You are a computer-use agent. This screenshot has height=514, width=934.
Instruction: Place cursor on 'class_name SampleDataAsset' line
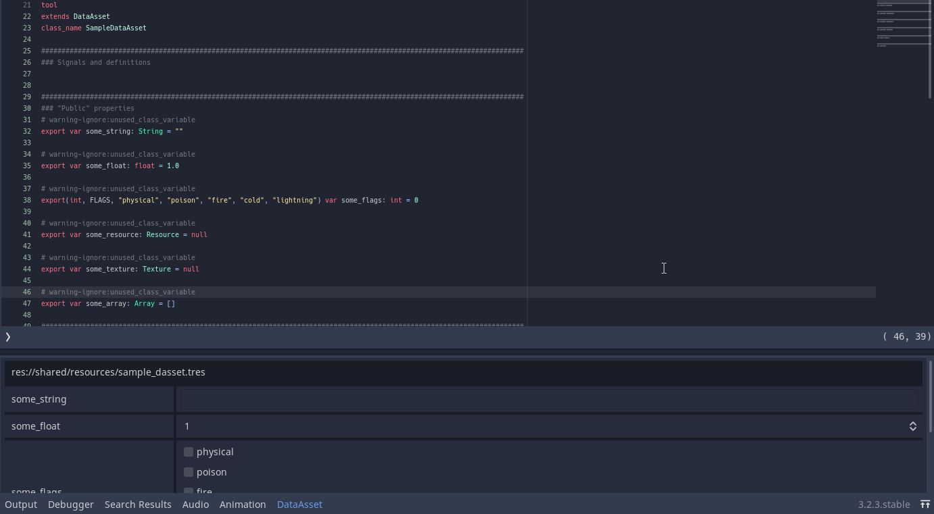point(94,28)
